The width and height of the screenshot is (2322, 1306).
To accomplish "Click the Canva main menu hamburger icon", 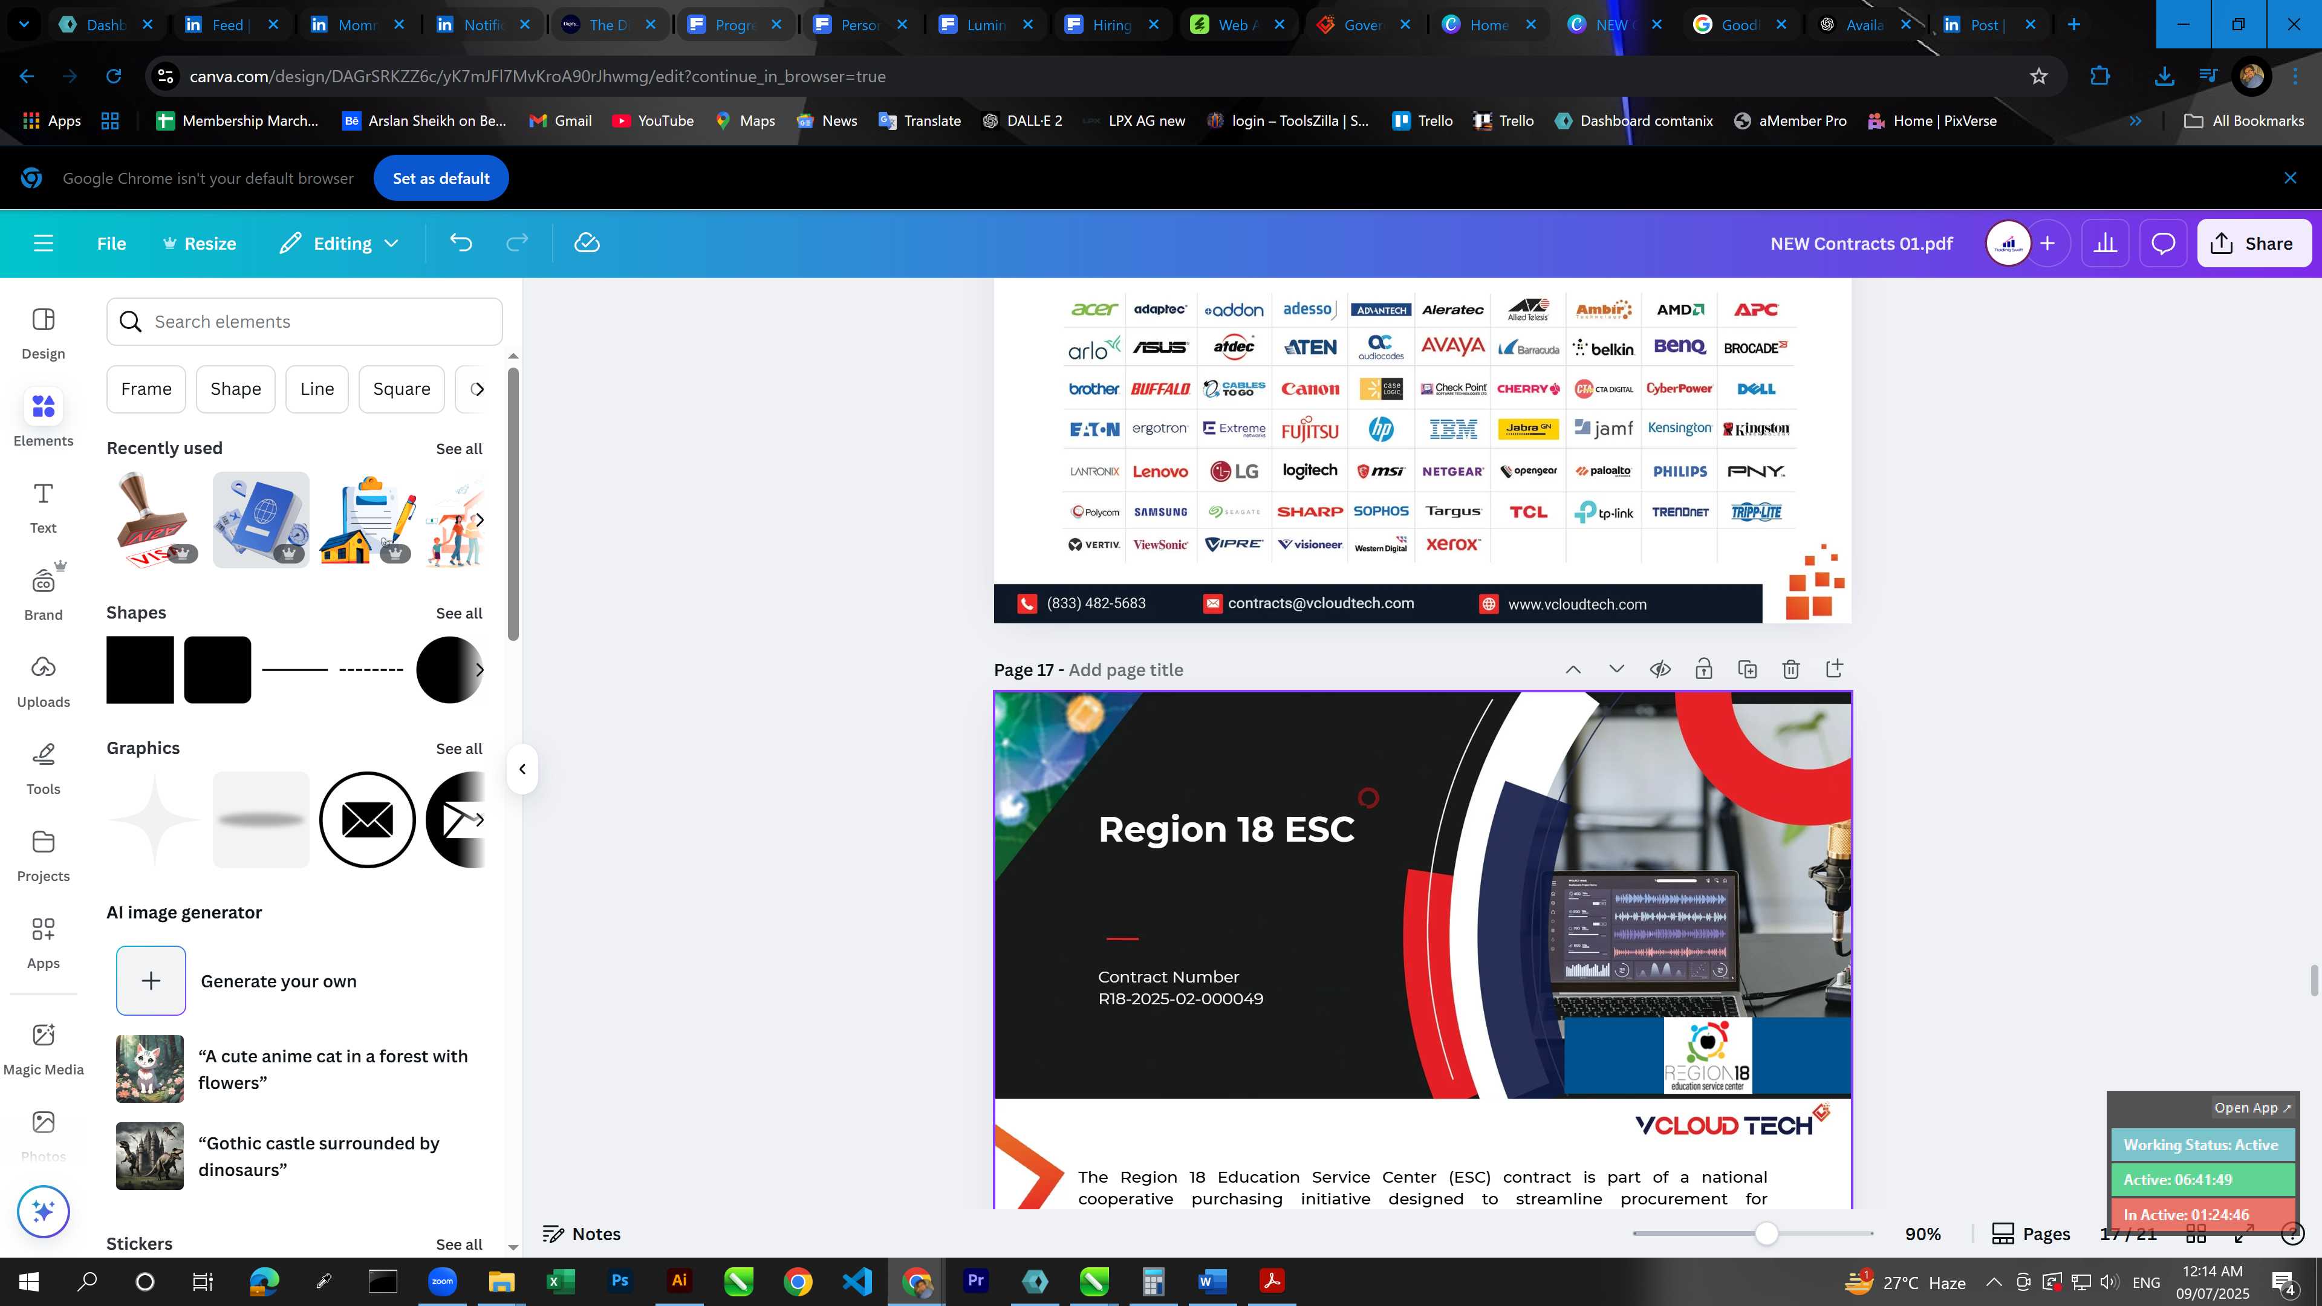I will point(44,243).
